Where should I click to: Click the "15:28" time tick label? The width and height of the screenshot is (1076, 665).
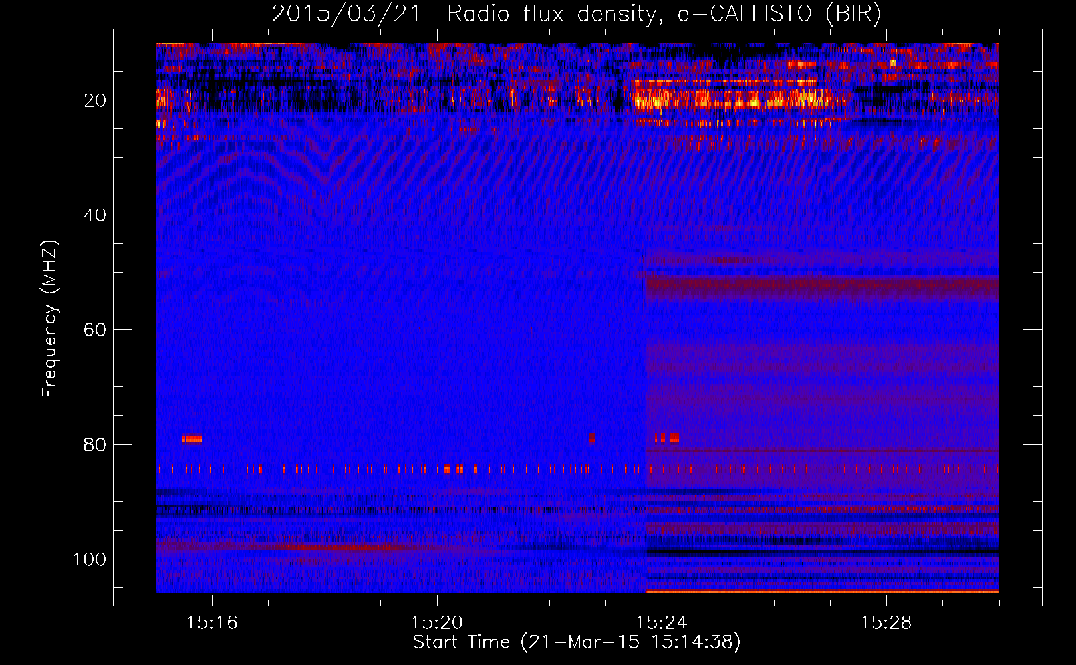886,622
